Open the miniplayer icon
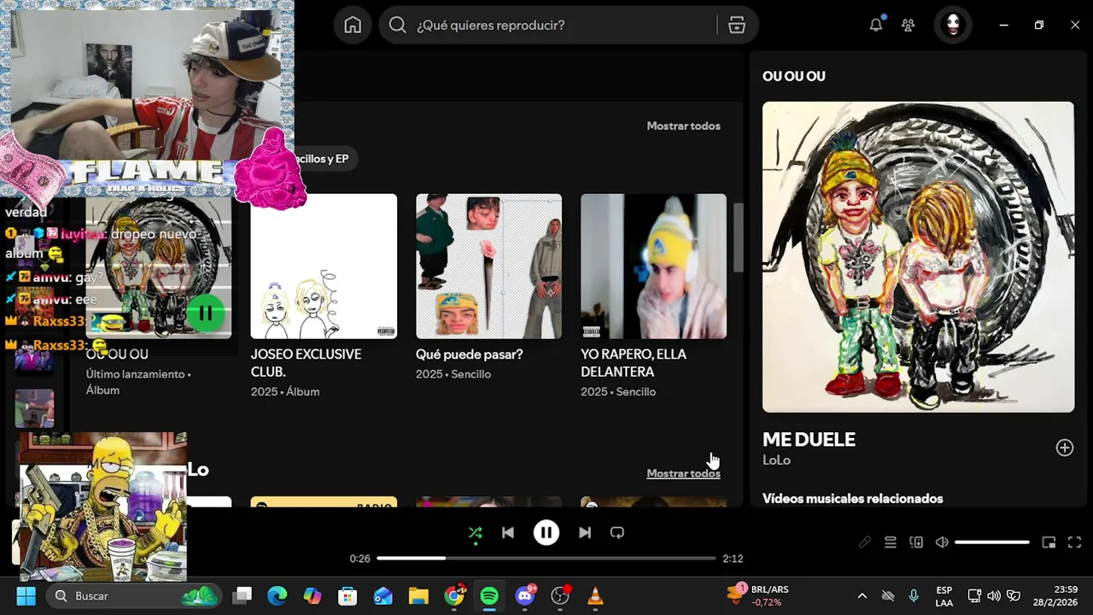1093x615 pixels. click(x=1049, y=542)
